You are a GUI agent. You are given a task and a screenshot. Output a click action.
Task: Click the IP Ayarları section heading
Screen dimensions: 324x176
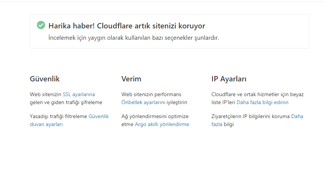pos(229,79)
